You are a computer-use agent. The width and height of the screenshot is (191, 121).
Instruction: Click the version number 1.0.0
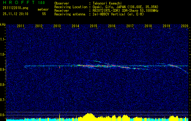pyautogui.click(x=41, y=3)
